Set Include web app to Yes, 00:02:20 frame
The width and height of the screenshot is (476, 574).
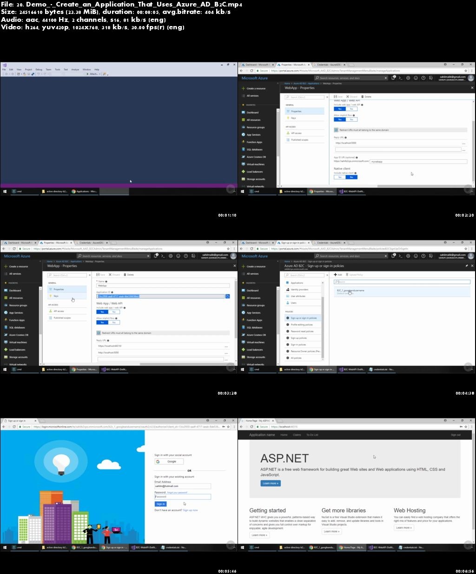340,109
